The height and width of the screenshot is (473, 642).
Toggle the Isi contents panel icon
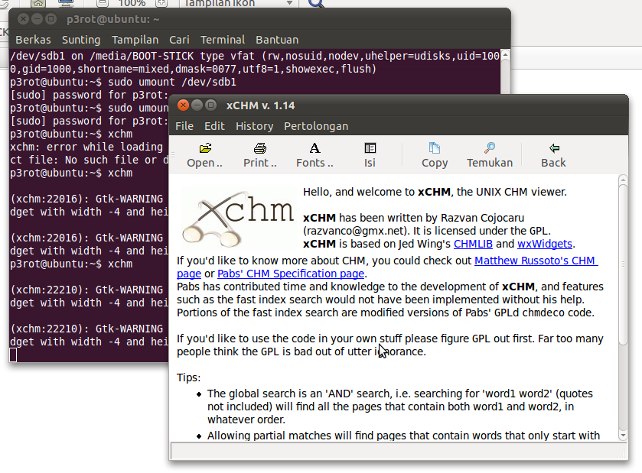coord(370,148)
